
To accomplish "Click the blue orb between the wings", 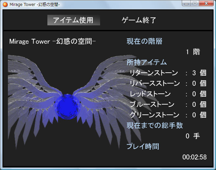I will [67, 107].
